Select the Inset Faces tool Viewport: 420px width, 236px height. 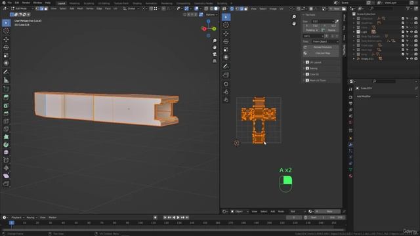click(6, 106)
